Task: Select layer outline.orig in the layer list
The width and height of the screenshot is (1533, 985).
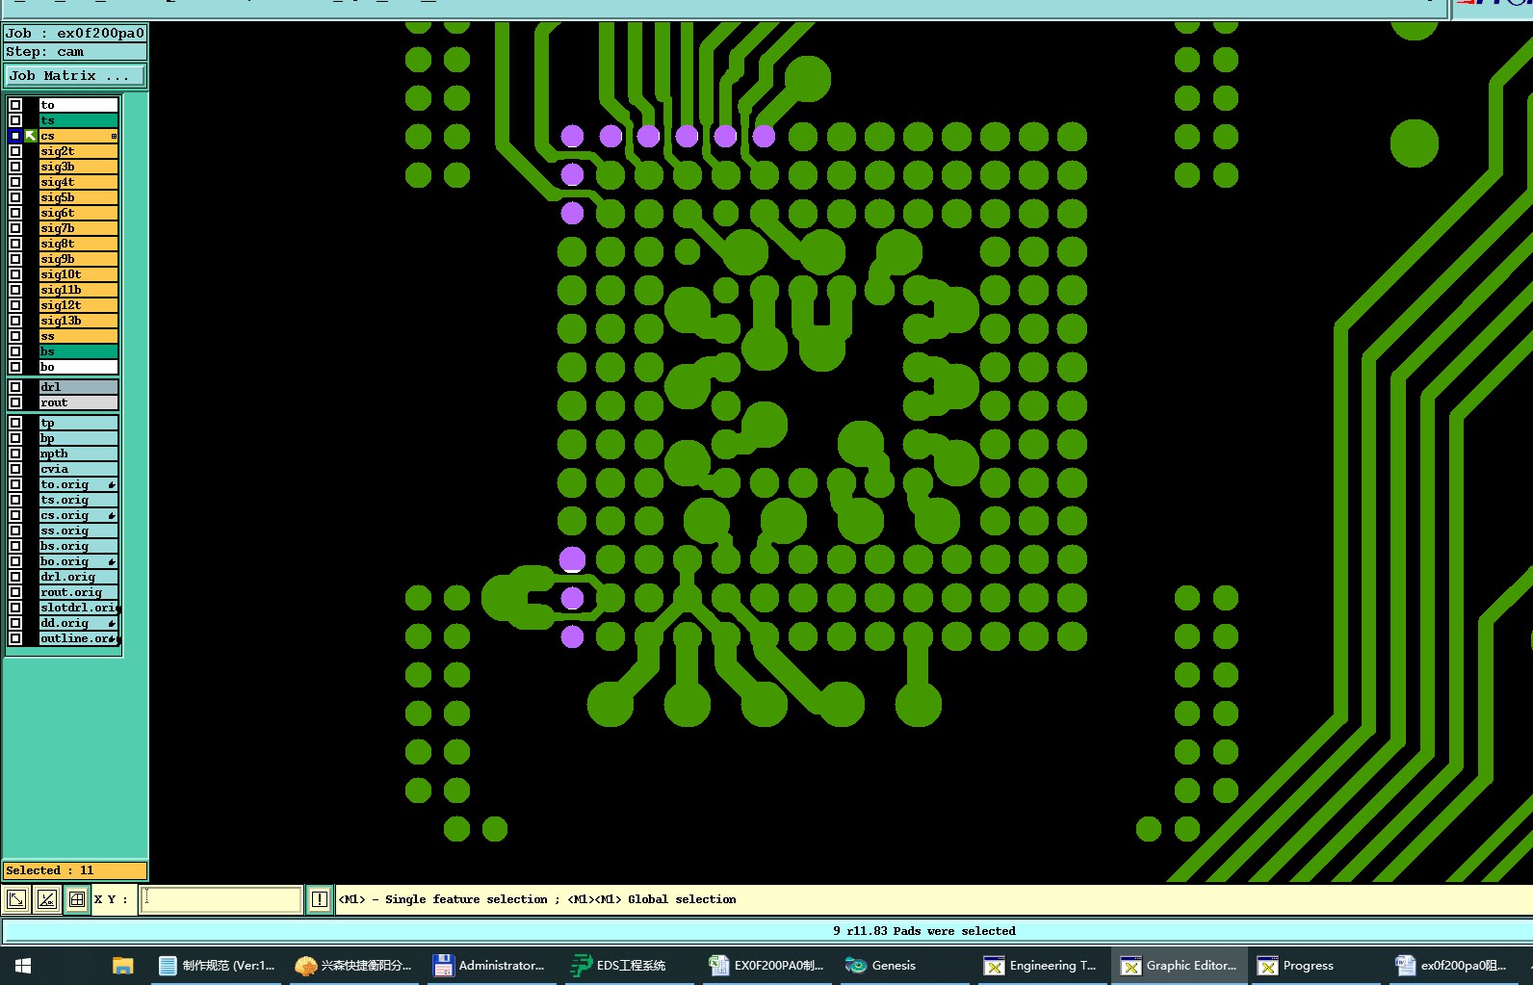Action: (x=78, y=638)
